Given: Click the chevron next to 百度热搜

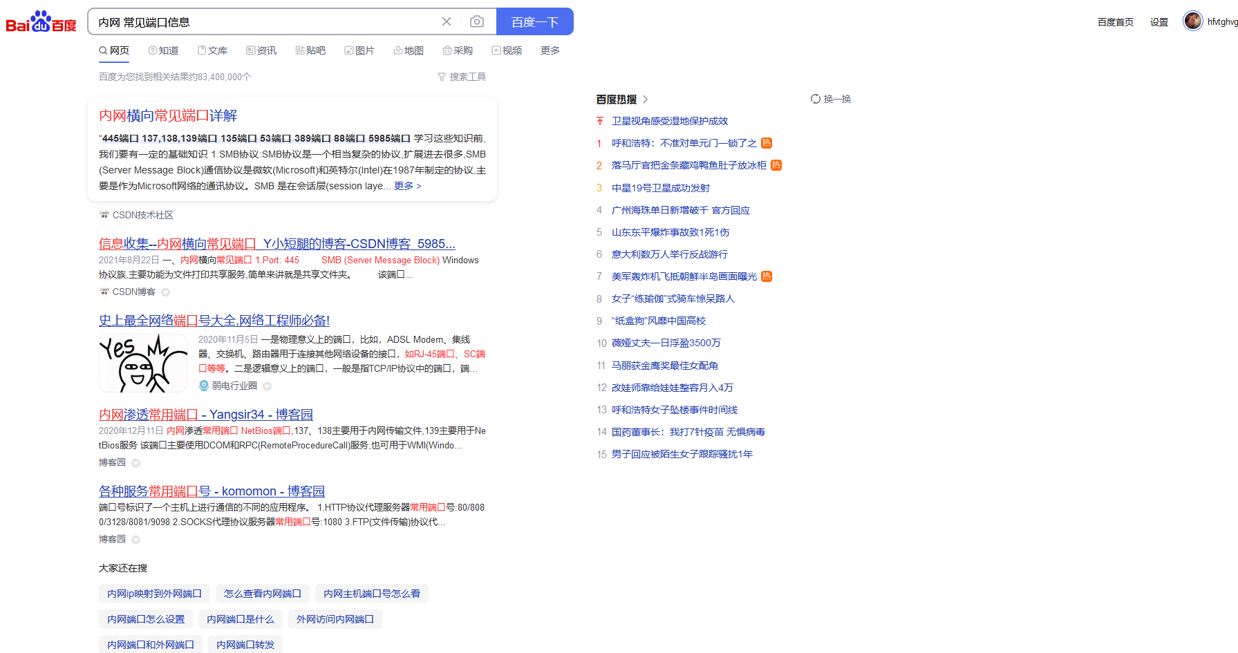Looking at the screenshot, I should point(646,100).
